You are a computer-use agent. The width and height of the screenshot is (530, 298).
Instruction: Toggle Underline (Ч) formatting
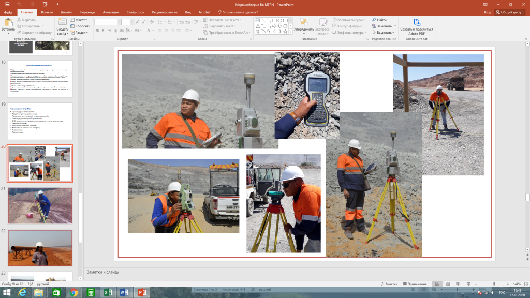click(x=110, y=31)
